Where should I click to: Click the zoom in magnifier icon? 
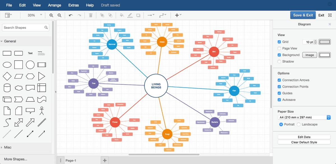tap(51, 15)
